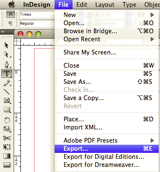Select the Rectangle tool
This screenshot has height=172, width=160.
(7, 109)
